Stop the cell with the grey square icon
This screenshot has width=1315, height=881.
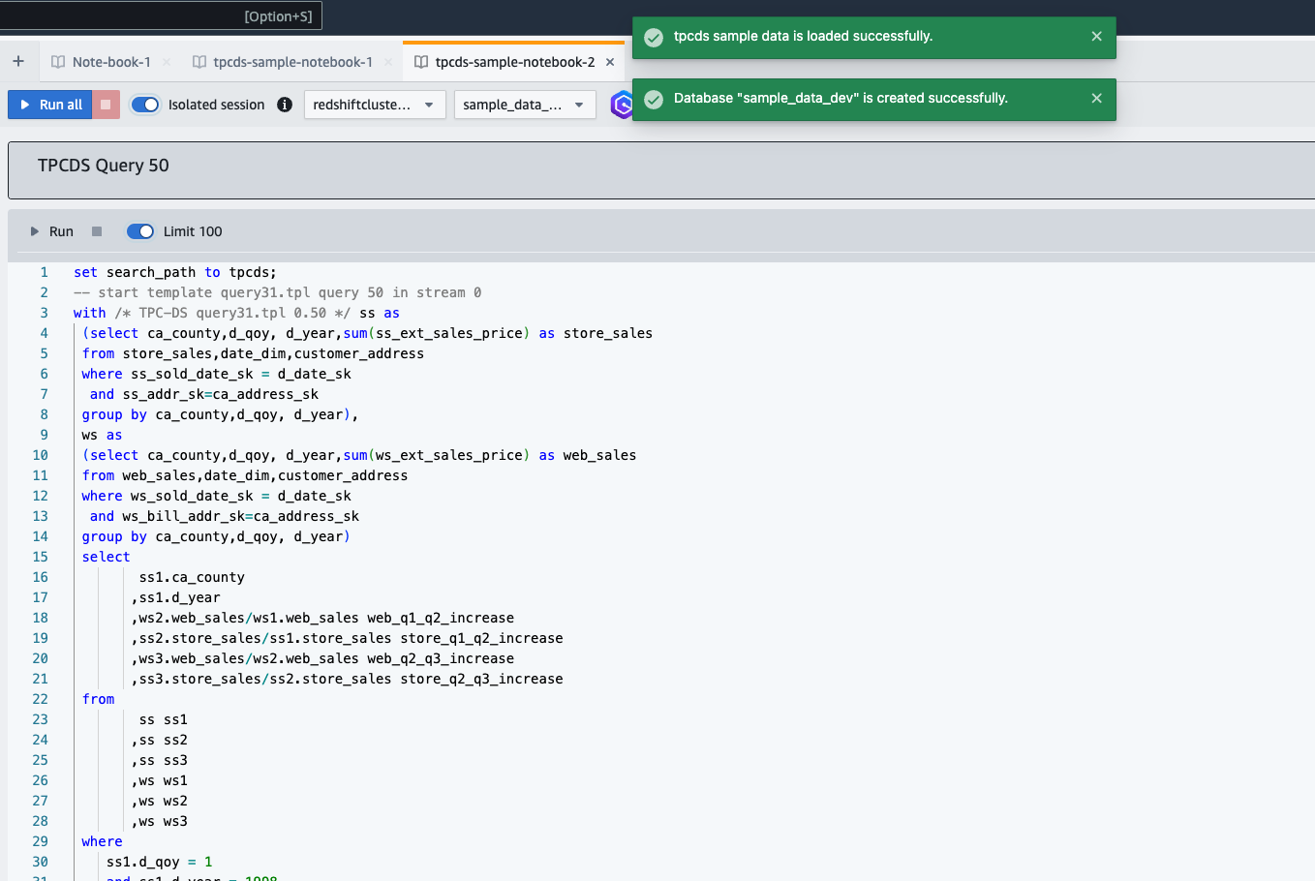tap(97, 231)
